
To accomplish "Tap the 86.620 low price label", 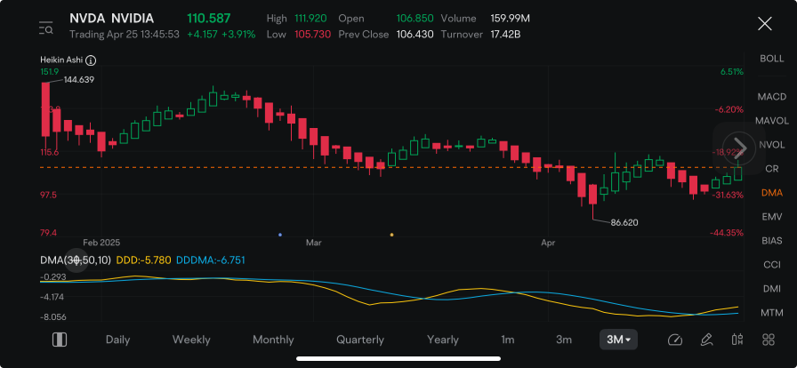I will [x=624, y=222].
